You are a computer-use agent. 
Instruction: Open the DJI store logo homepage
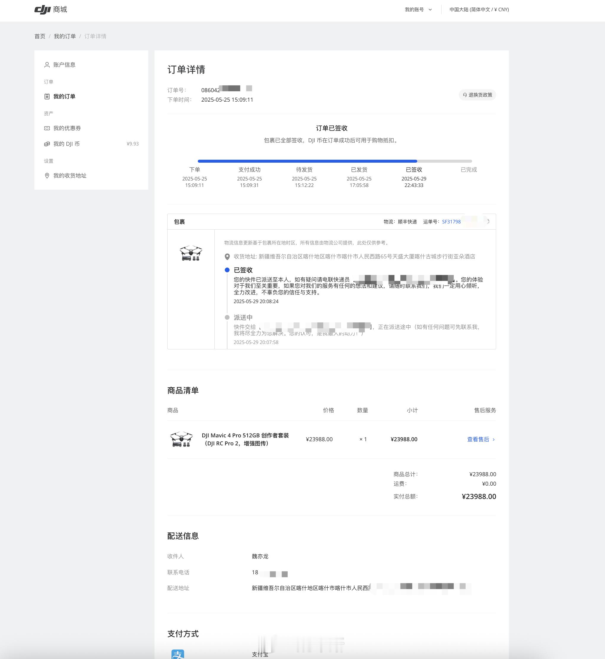[51, 9]
